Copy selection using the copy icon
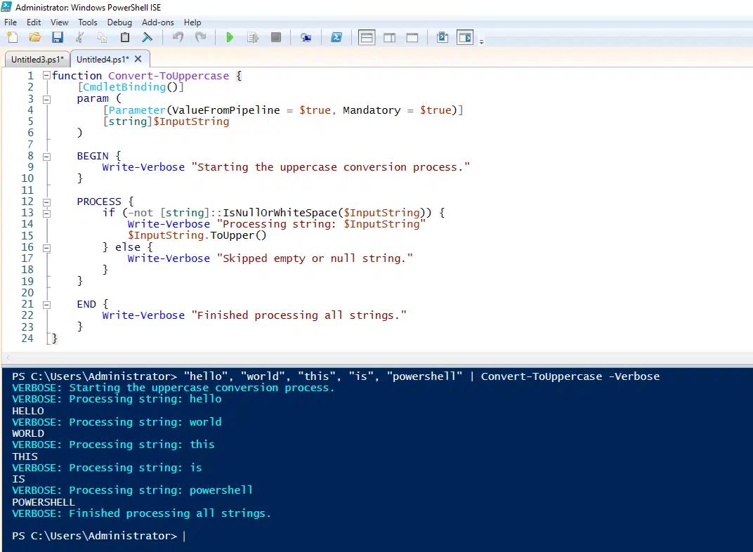Image resolution: width=753 pixels, height=552 pixels. (x=102, y=37)
